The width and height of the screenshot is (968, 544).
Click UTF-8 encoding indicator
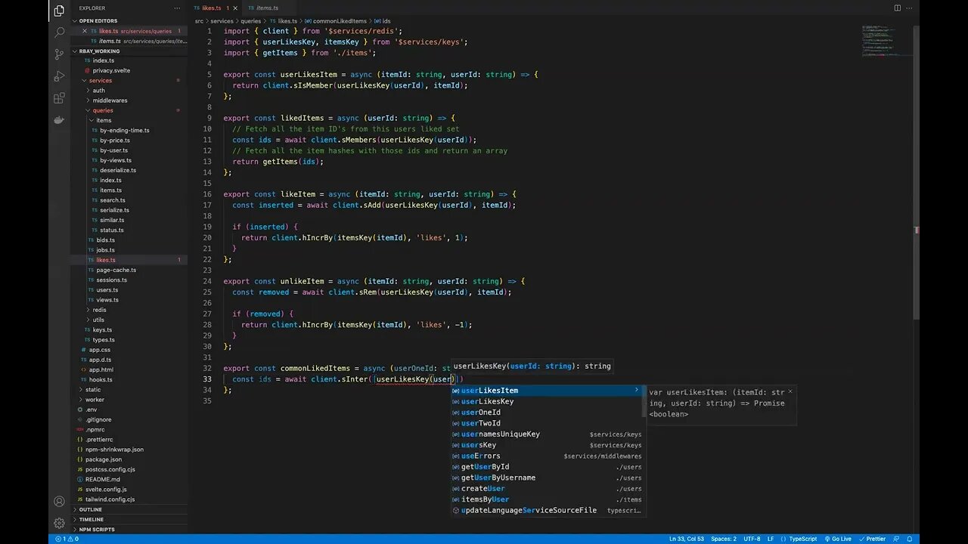(752, 539)
